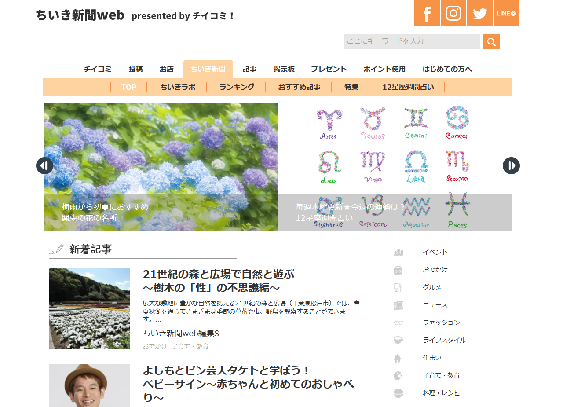Viewport: 563px width, 407px height.
Task: Select おすすめ記事 in sub navigation
Action: (x=299, y=87)
